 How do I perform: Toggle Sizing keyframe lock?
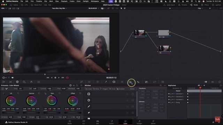tap(171, 102)
